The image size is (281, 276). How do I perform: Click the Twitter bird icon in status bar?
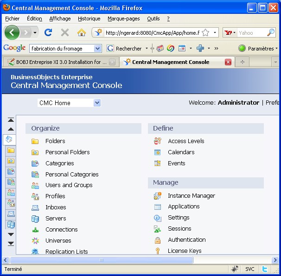click(265, 269)
